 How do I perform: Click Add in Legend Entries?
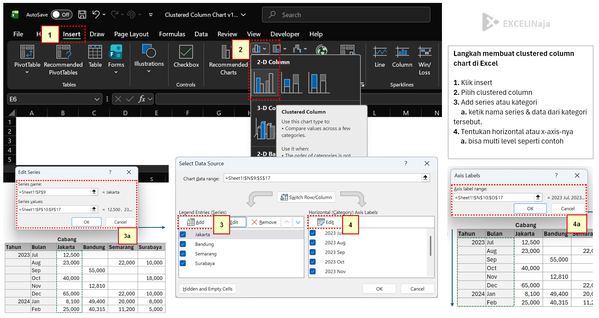pos(196,222)
